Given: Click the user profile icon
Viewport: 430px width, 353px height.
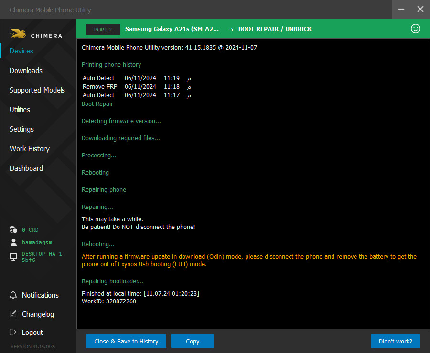Looking at the screenshot, I should tap(13, 242).
